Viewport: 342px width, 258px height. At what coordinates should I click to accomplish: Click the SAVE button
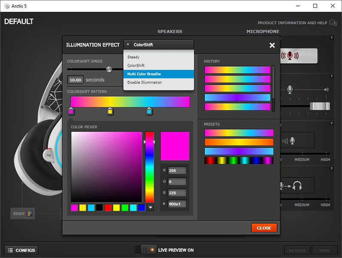324,250
